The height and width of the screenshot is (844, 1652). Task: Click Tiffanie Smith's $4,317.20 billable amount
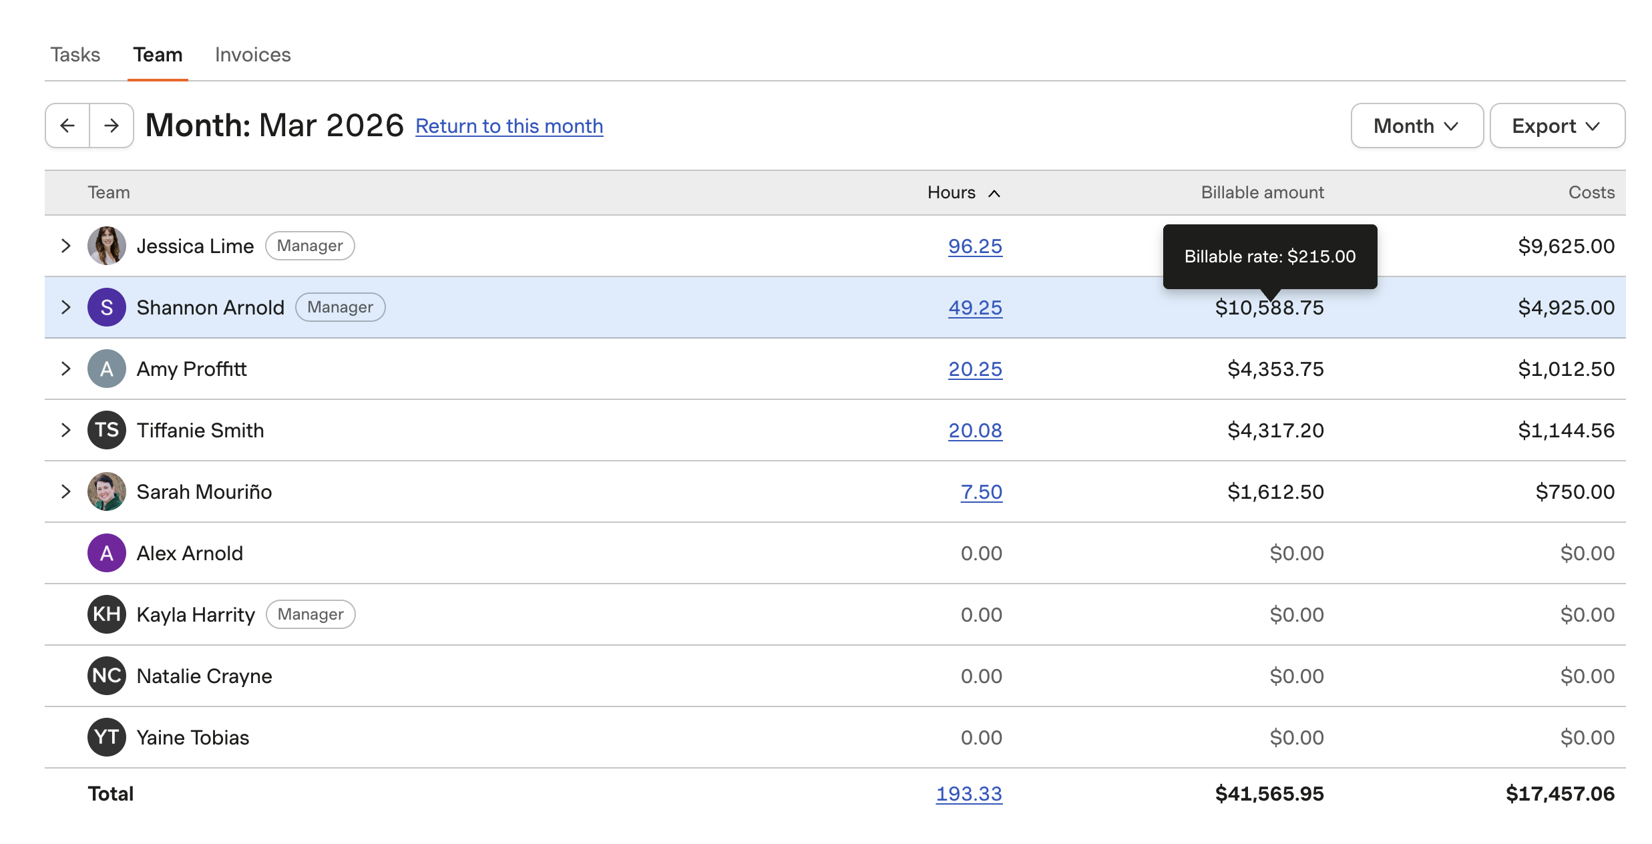1275,431
